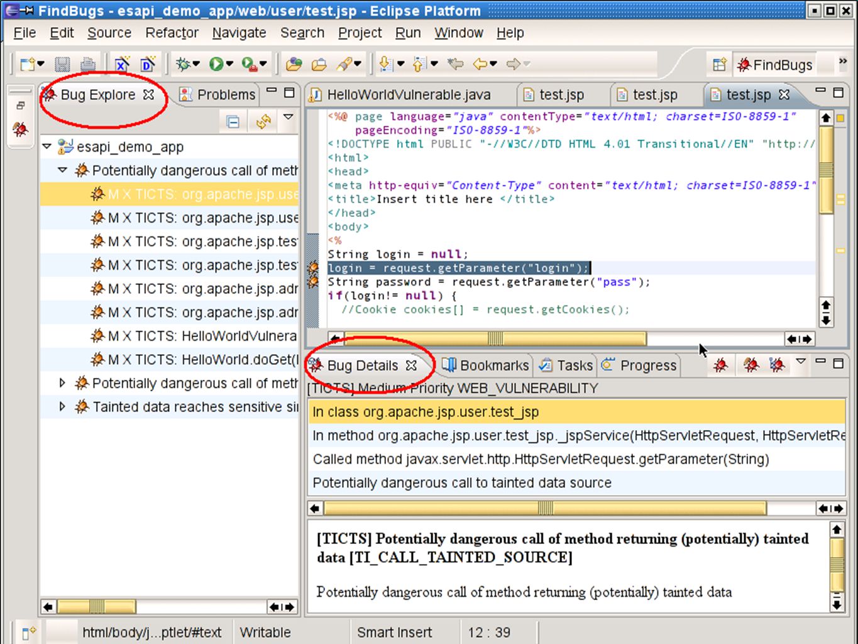858x644 pixels.
Task: Click the Bug Details horizontal scrollbar thumb
Action: coord(545,508)
